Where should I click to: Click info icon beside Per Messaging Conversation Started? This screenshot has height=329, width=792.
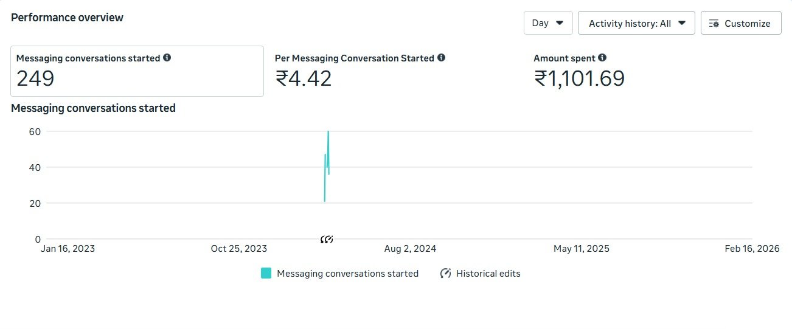441,58
